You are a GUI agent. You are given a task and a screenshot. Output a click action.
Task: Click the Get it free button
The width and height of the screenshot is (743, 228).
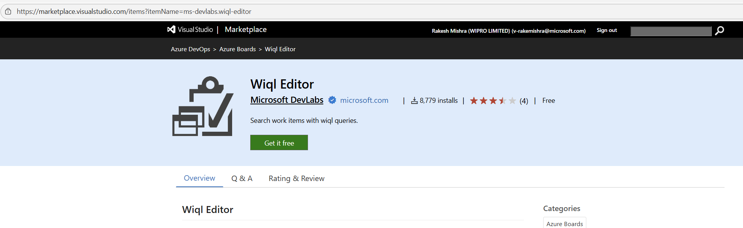279,142
